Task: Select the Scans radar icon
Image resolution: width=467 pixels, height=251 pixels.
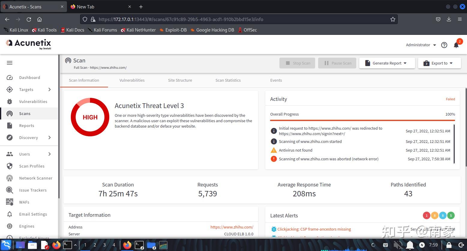Action: (x=10, y=113)
